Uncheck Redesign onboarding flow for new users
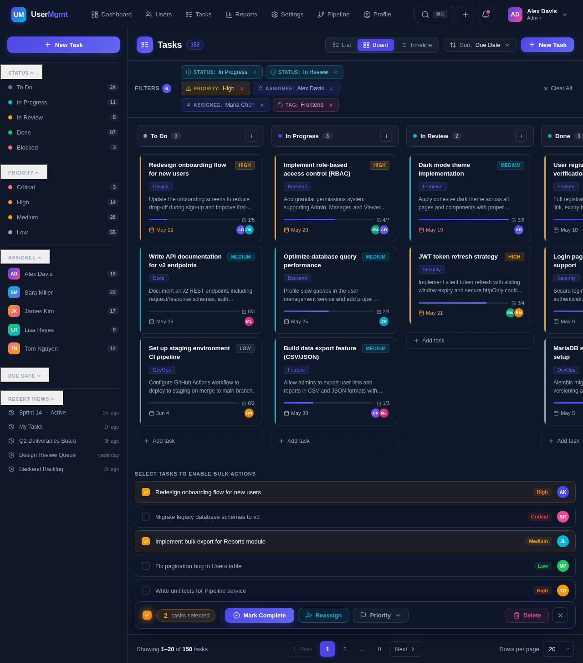 (146, 492)
